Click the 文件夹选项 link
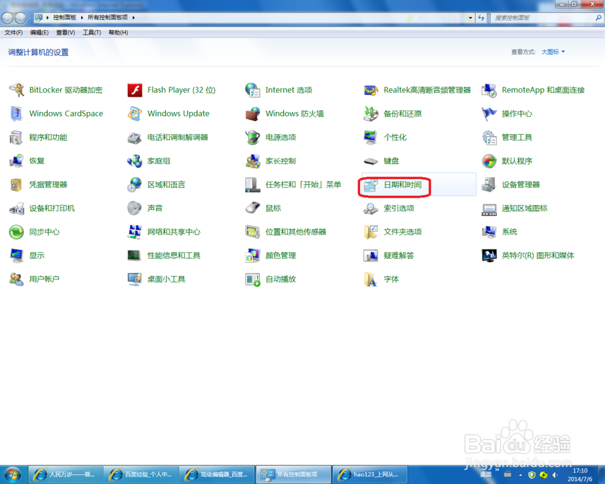This screenshot has height=484, width=605. pos(402,232)
